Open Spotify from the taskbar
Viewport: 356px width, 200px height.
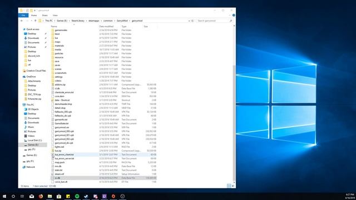point(77,196)
